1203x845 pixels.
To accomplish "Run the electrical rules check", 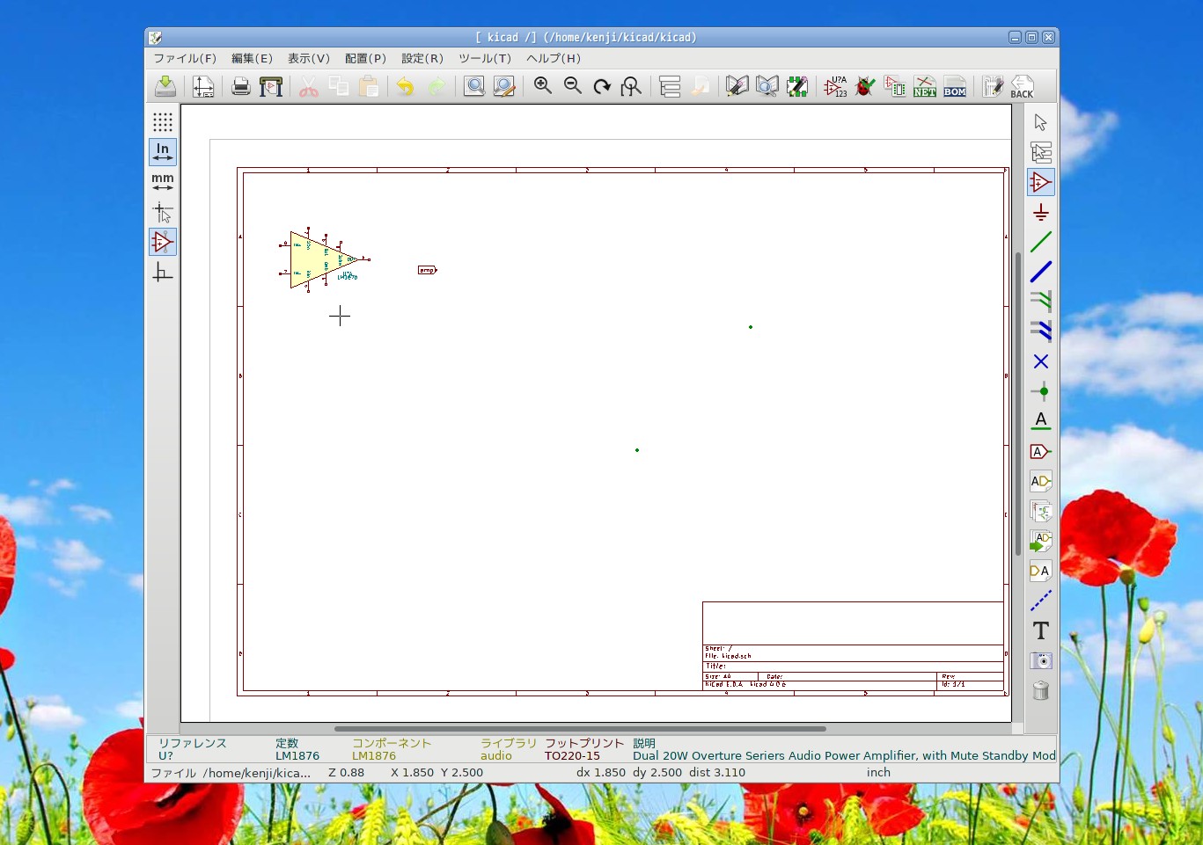I will pyautogui.click(x=864, y=86).
